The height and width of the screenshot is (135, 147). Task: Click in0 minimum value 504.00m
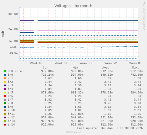coord(77,75)
